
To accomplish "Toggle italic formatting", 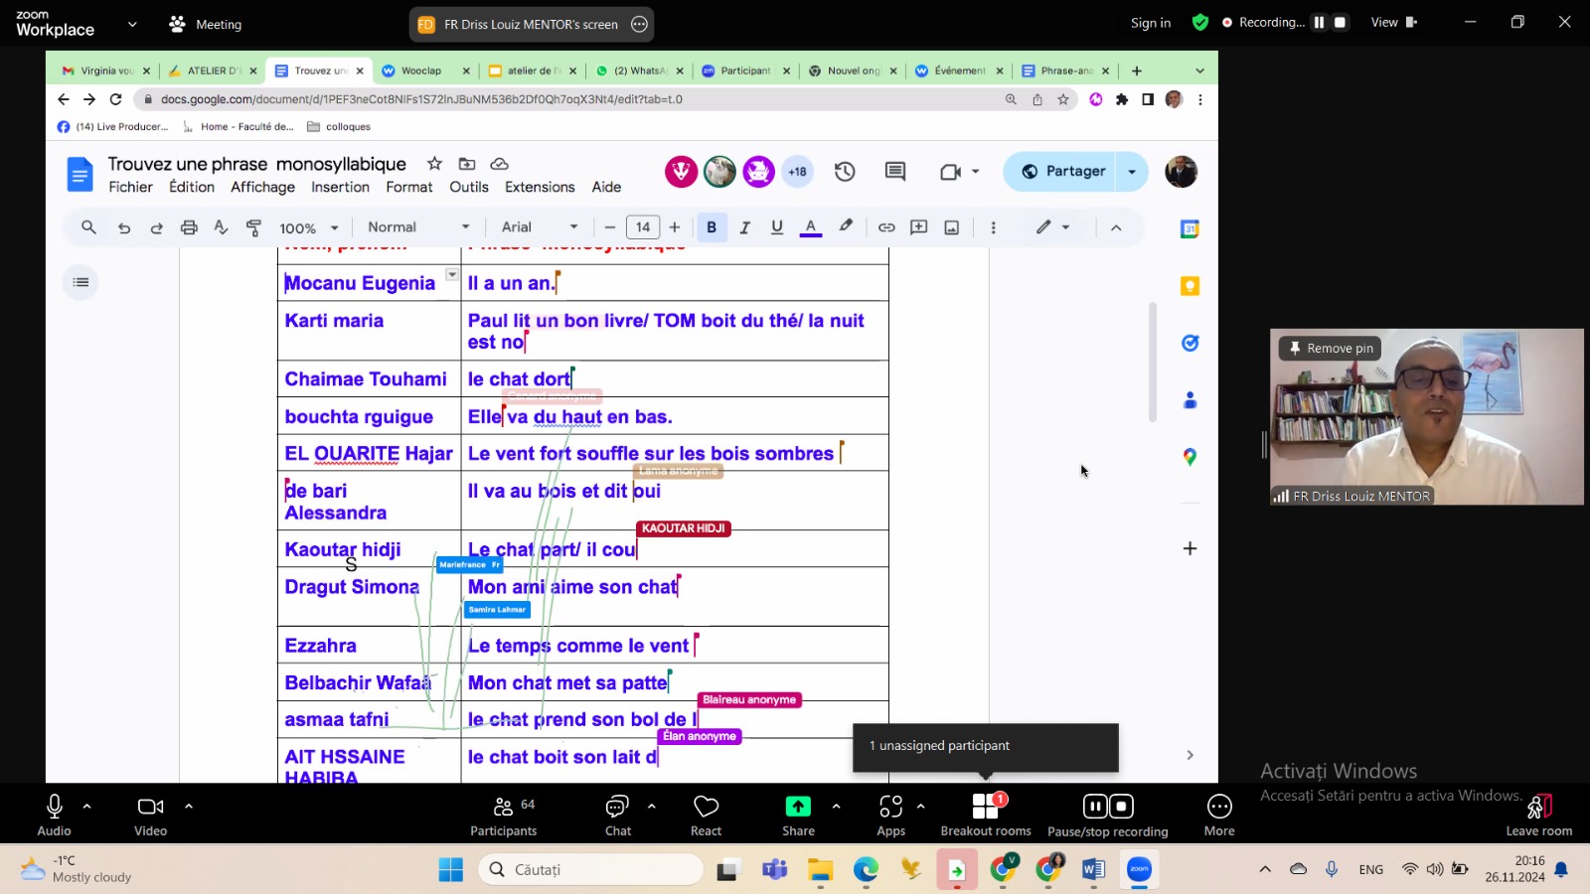I will coord(744,227).
